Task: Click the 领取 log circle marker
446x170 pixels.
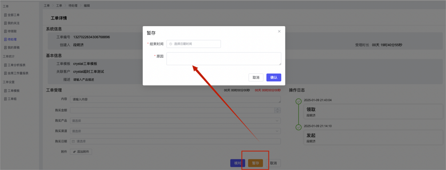Action: (x=298, y=102)
